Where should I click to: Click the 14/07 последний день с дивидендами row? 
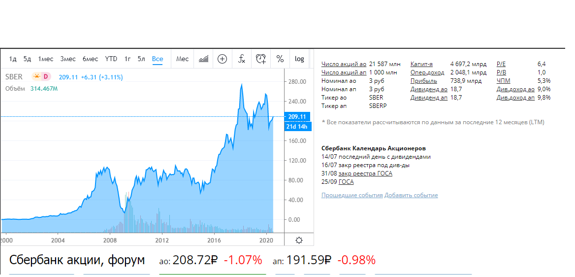click(x=376, y=157)
